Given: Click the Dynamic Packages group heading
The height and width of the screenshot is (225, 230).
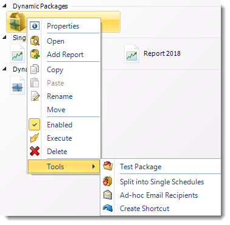Looking at the screenshot, I should click(40, 6).
